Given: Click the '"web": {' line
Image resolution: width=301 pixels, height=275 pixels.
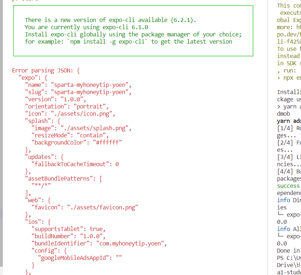Looking at the screenshot, I should 38,200.
